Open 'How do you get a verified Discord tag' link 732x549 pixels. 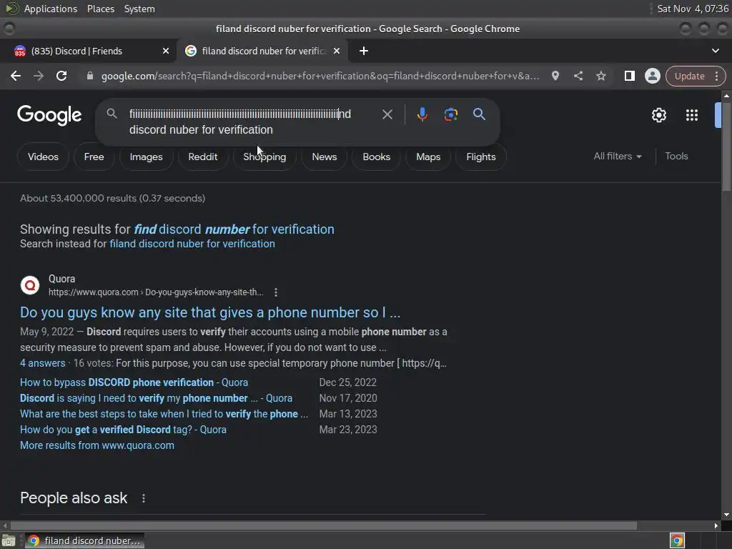point(123,430)
